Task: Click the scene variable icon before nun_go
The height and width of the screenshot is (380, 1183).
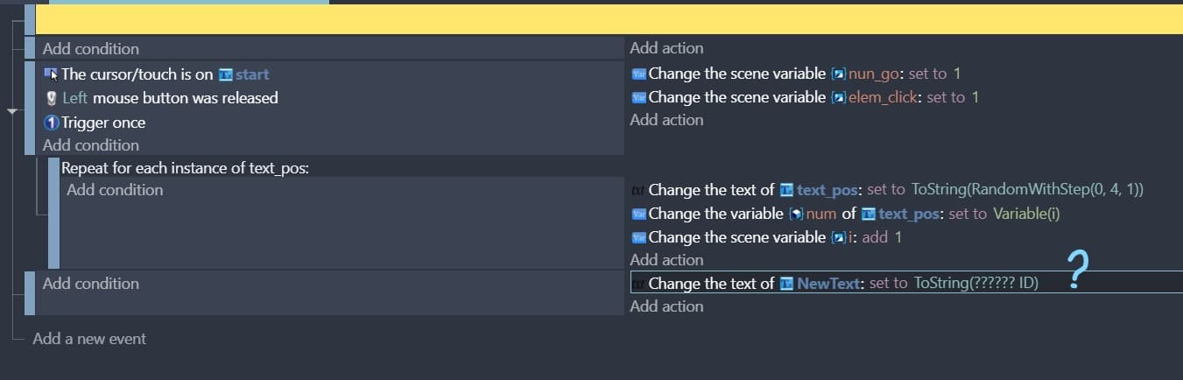Action: tap(838, 74)
